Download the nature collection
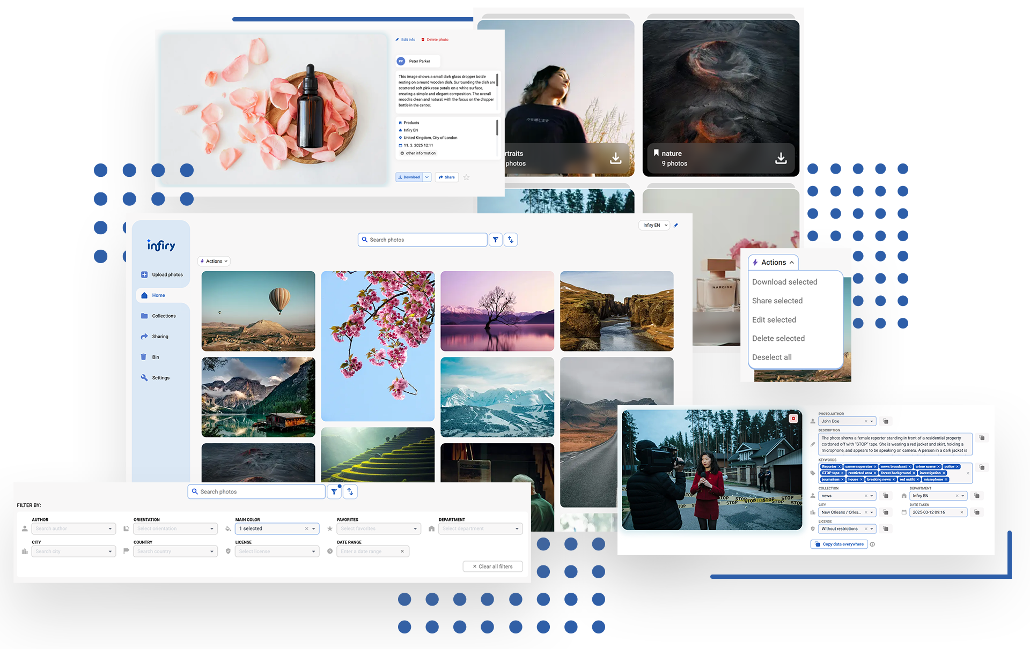This screenshot has width=1030, height=649. (781, 158)
